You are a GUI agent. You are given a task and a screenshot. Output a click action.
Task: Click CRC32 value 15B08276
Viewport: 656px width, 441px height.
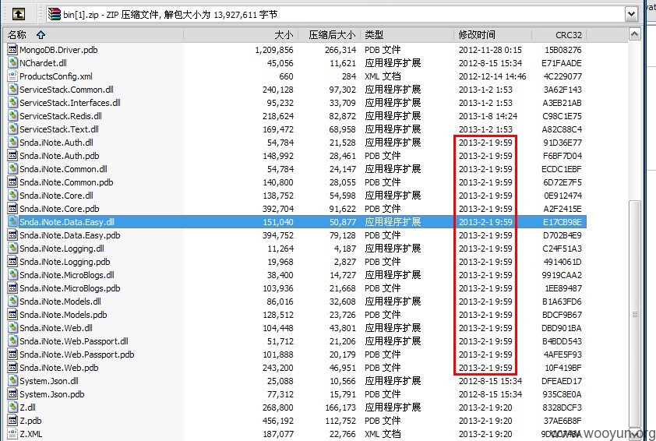pyautogui.click(x=563, y=50)
